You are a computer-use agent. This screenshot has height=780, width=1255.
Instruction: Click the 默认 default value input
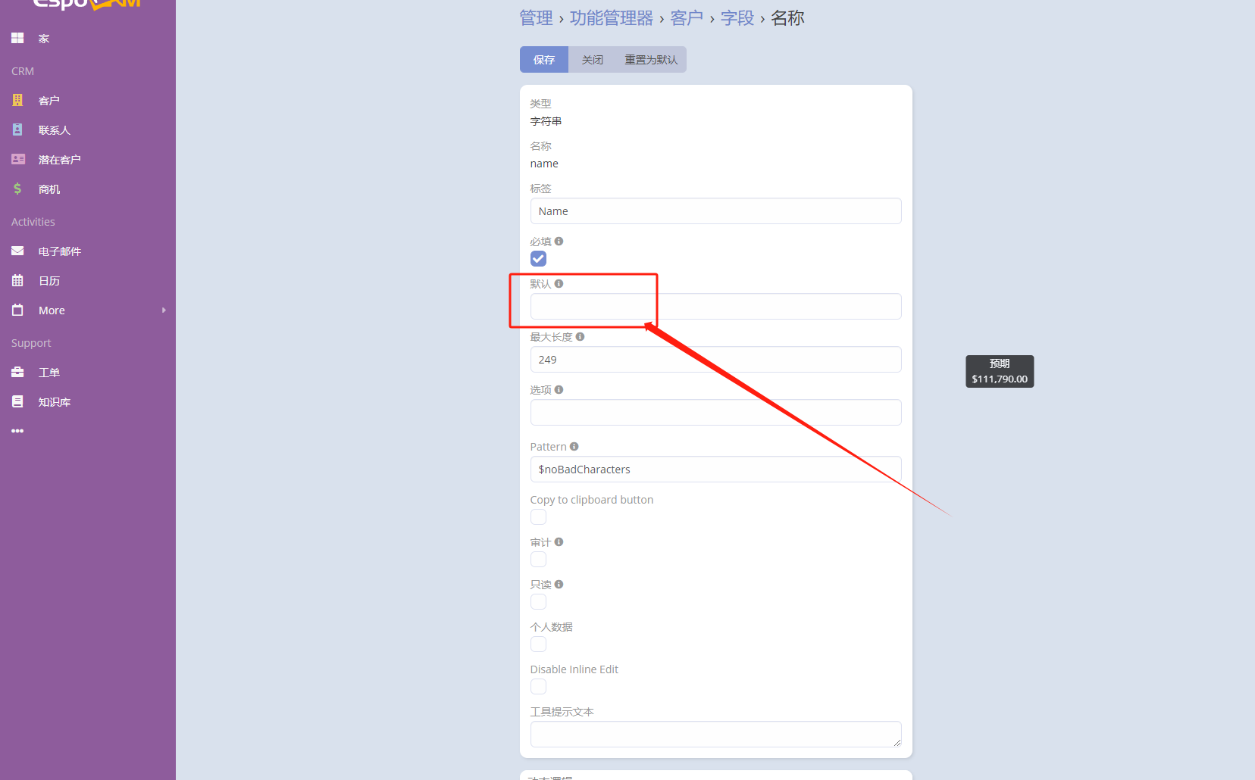[x=716, y=306]
